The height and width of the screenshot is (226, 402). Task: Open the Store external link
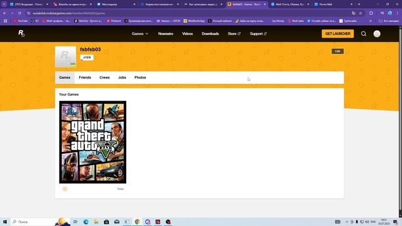tap(234, 34)
